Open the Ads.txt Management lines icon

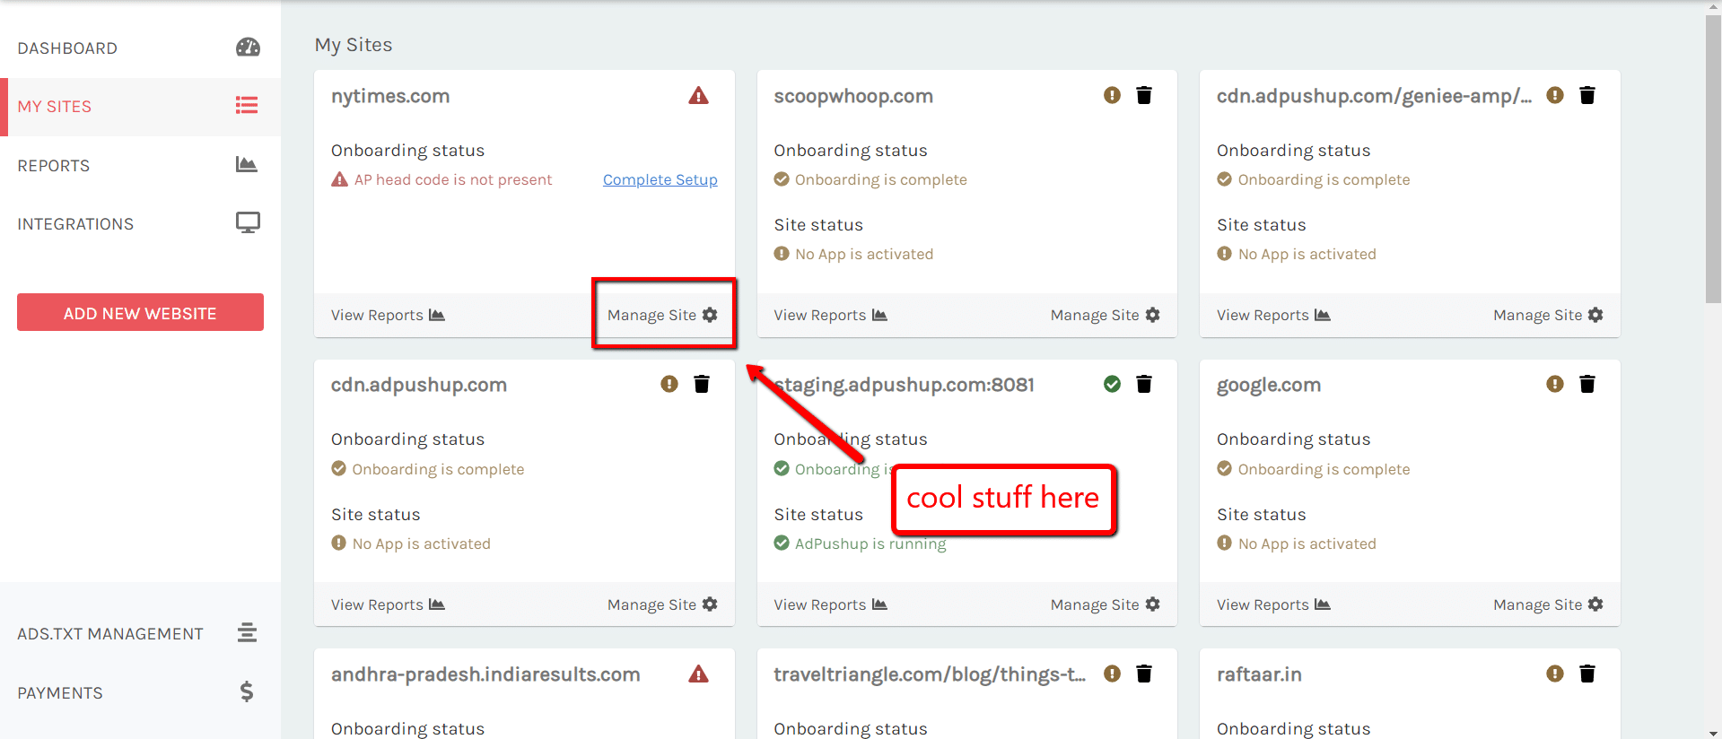247,633
